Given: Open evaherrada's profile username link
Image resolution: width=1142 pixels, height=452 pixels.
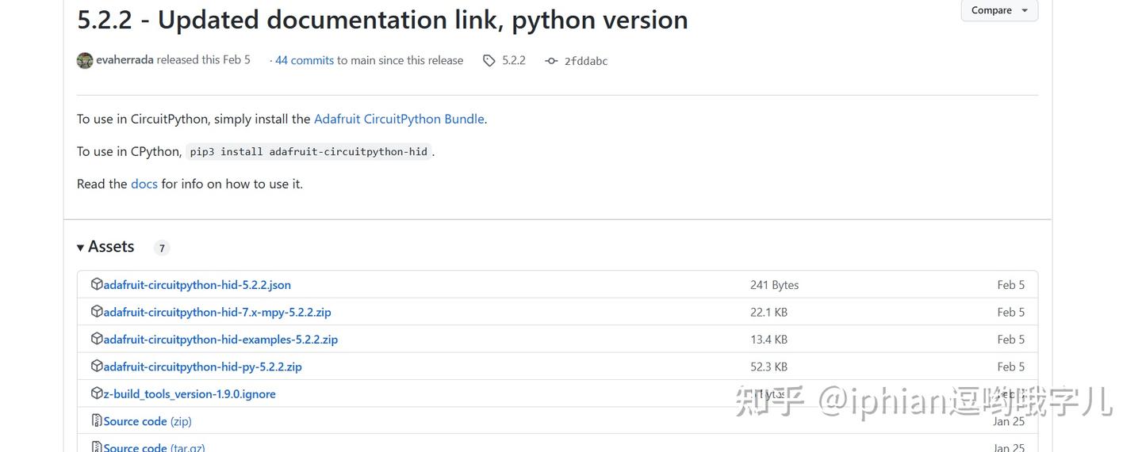Looking at the screenshot, I should tap(125, 59).
